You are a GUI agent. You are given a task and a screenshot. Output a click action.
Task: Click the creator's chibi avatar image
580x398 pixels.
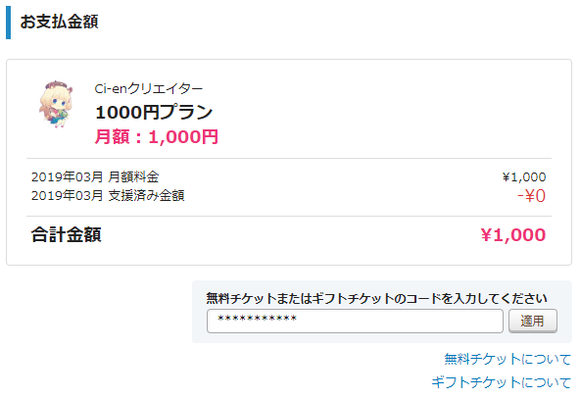tap(56, 104)
